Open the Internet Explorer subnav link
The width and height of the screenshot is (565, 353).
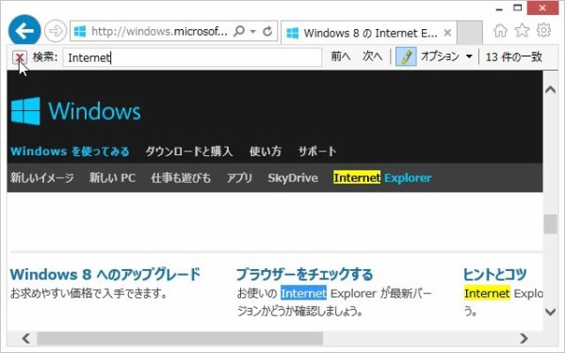point(382,178)
